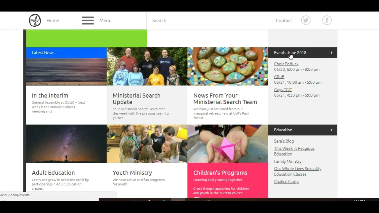
Task: Visit Sara's Blog link
Action: coord(284,141)
